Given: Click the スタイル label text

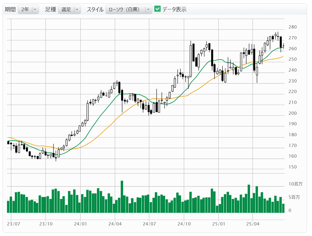Looking at the screenshot, I should coord(95,9).
